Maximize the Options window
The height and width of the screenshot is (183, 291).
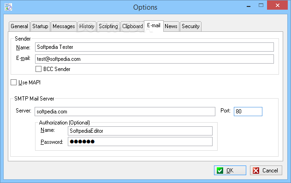[261, 5]
